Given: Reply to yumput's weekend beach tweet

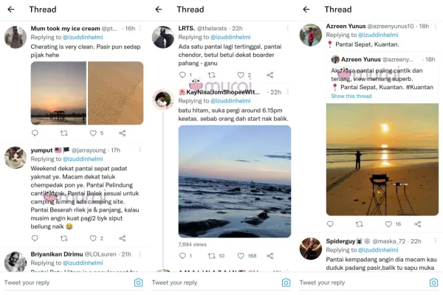Looking at the screenshot, I should (x=35, y=238).
